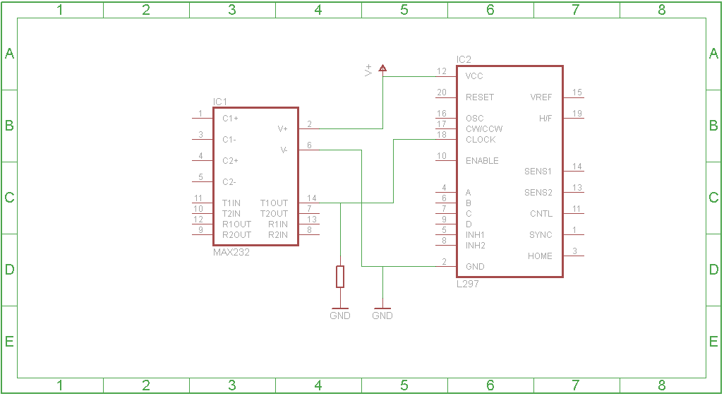724x396 pixels.
Task: Click the HOME pin label
Action: point(541,256)
